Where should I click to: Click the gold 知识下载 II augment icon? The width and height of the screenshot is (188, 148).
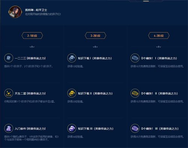click(72, 93)
